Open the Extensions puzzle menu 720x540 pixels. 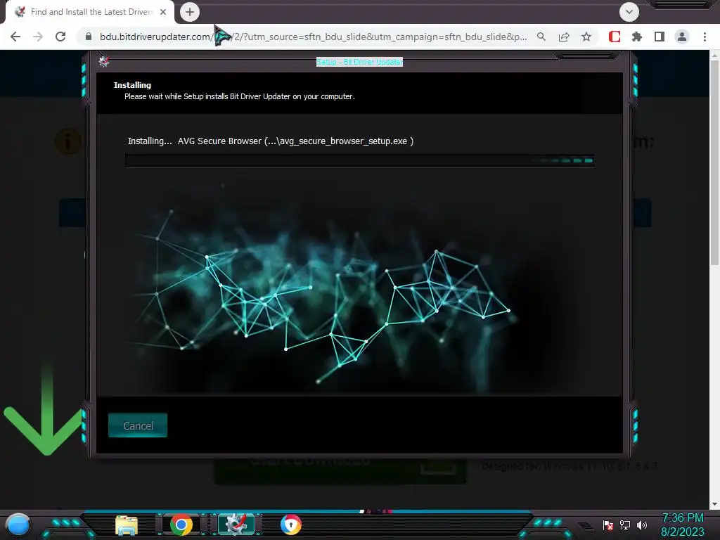pos(637,37)
